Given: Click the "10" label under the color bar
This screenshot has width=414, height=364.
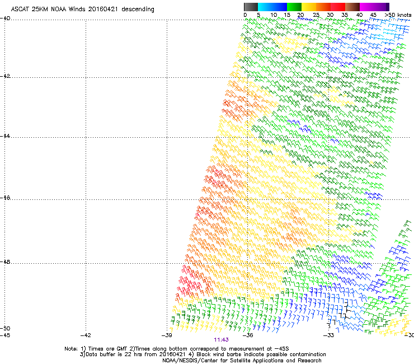Looking at the screenshot, I should [x=274, y=15].
